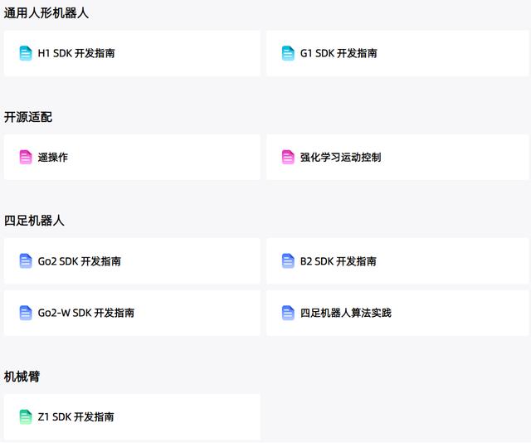Image resolution: width=531 pixels, height=443 pixels.
Task: Go to the 遥操作 documentation
Action: [x=53, y=157]
